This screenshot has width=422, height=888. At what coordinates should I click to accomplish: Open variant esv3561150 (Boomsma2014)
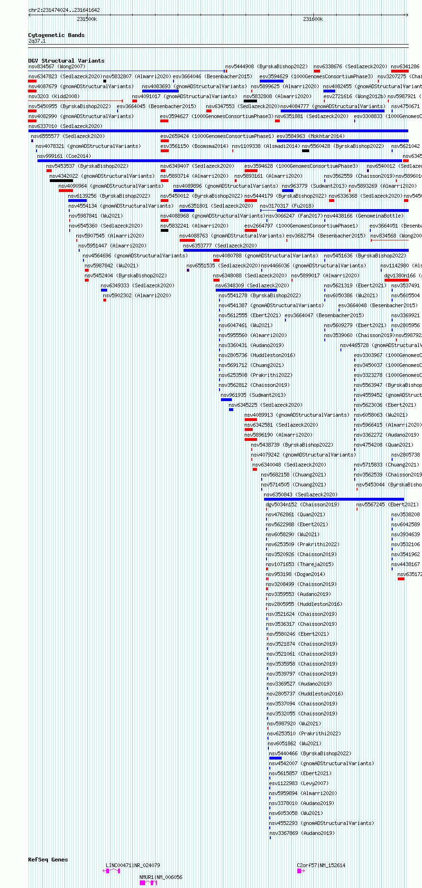point(194,146)
